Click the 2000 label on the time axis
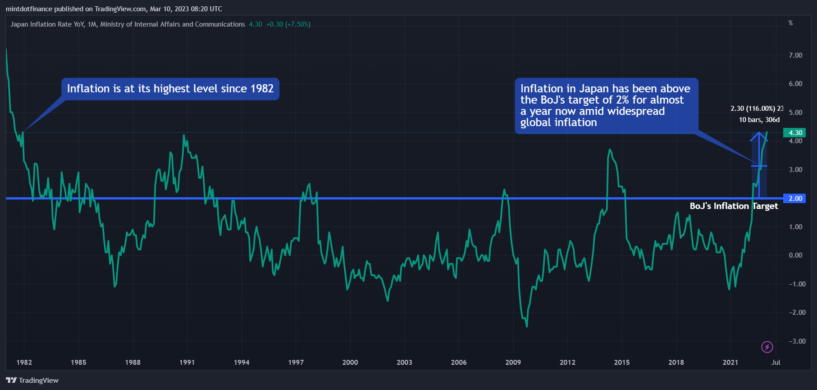Viewport: 817px width, 390px height. pyautogui.click(x=350, y=363)
